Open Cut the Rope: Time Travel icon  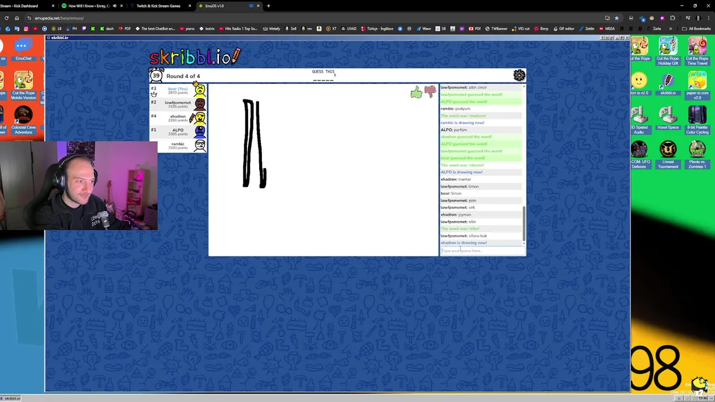click(x=697, y=51)
